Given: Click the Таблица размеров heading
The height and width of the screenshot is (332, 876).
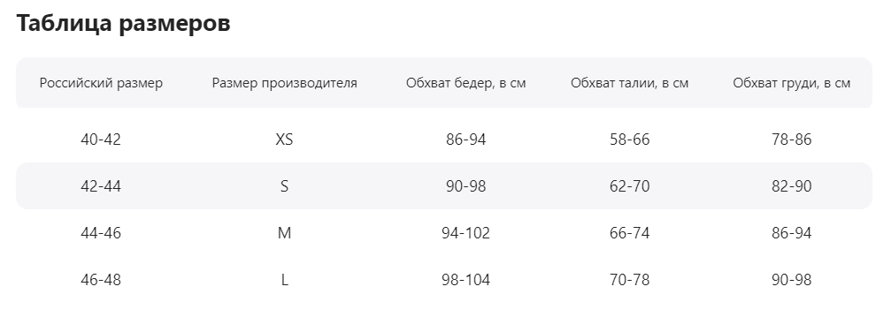Looking at the screenshot, I should [124, 23].
